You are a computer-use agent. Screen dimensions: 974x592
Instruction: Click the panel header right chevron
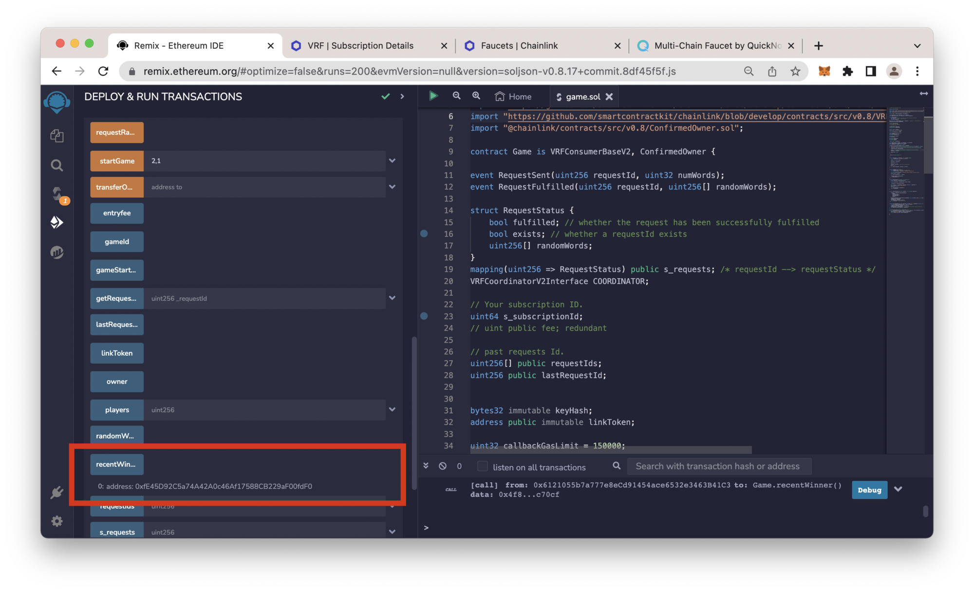[x=402, y=96]
